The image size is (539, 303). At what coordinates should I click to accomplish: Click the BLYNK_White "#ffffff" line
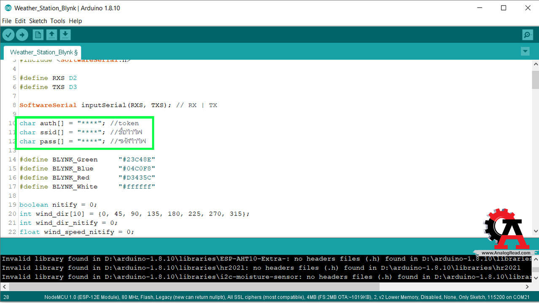87,187
